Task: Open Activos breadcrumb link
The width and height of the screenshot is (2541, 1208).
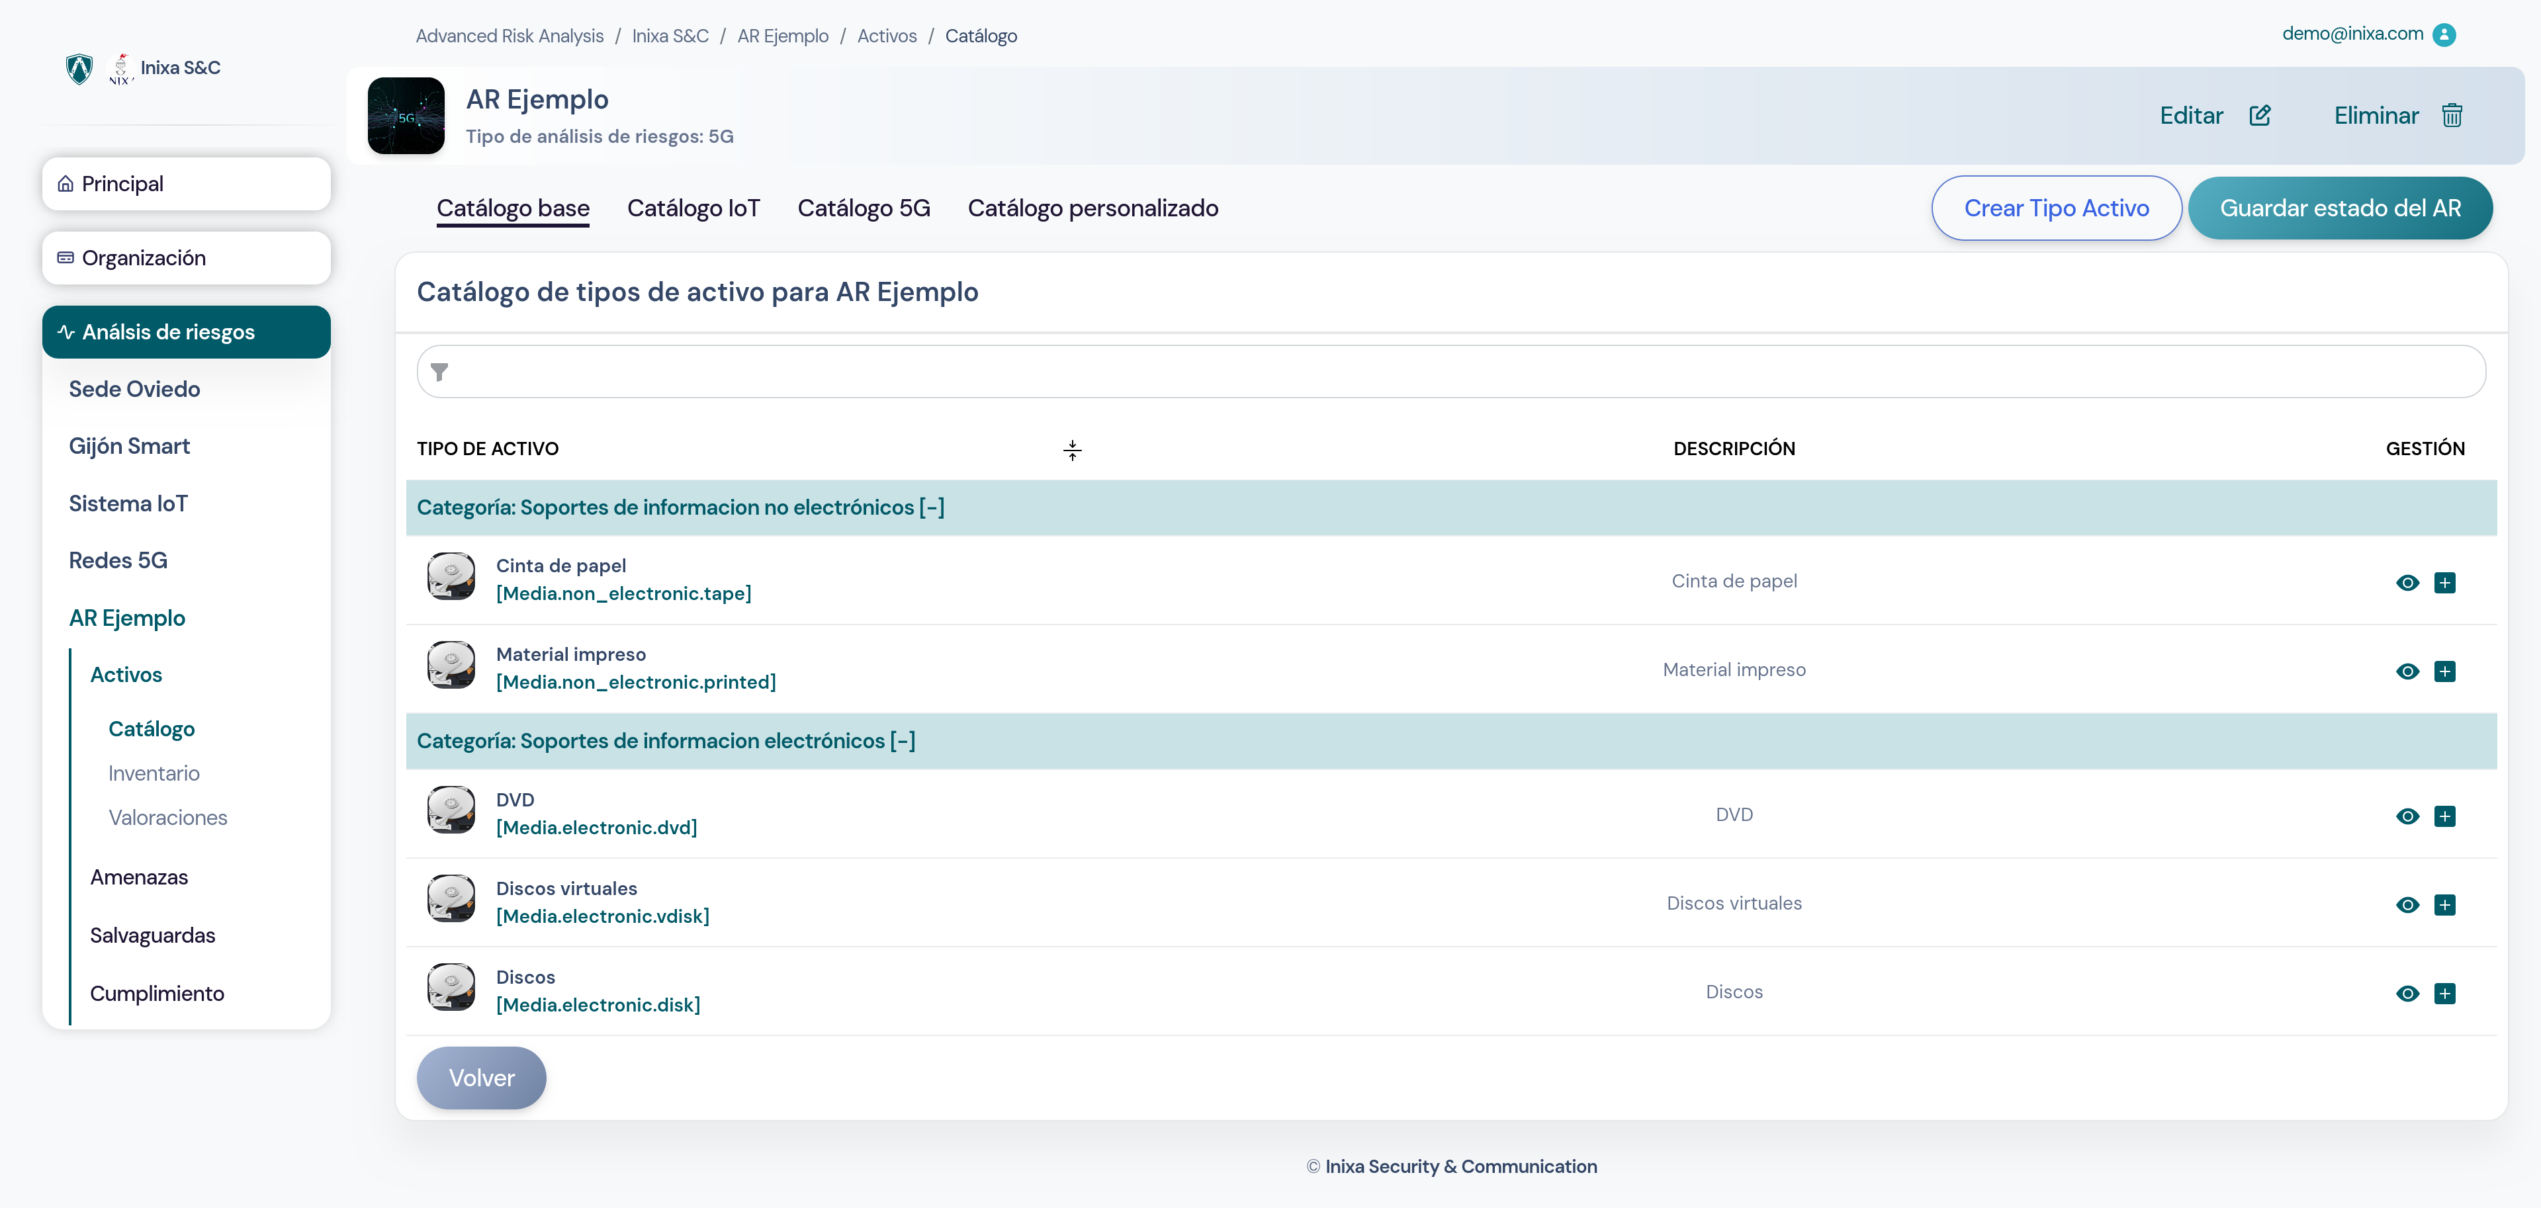Action: (886, 36)
